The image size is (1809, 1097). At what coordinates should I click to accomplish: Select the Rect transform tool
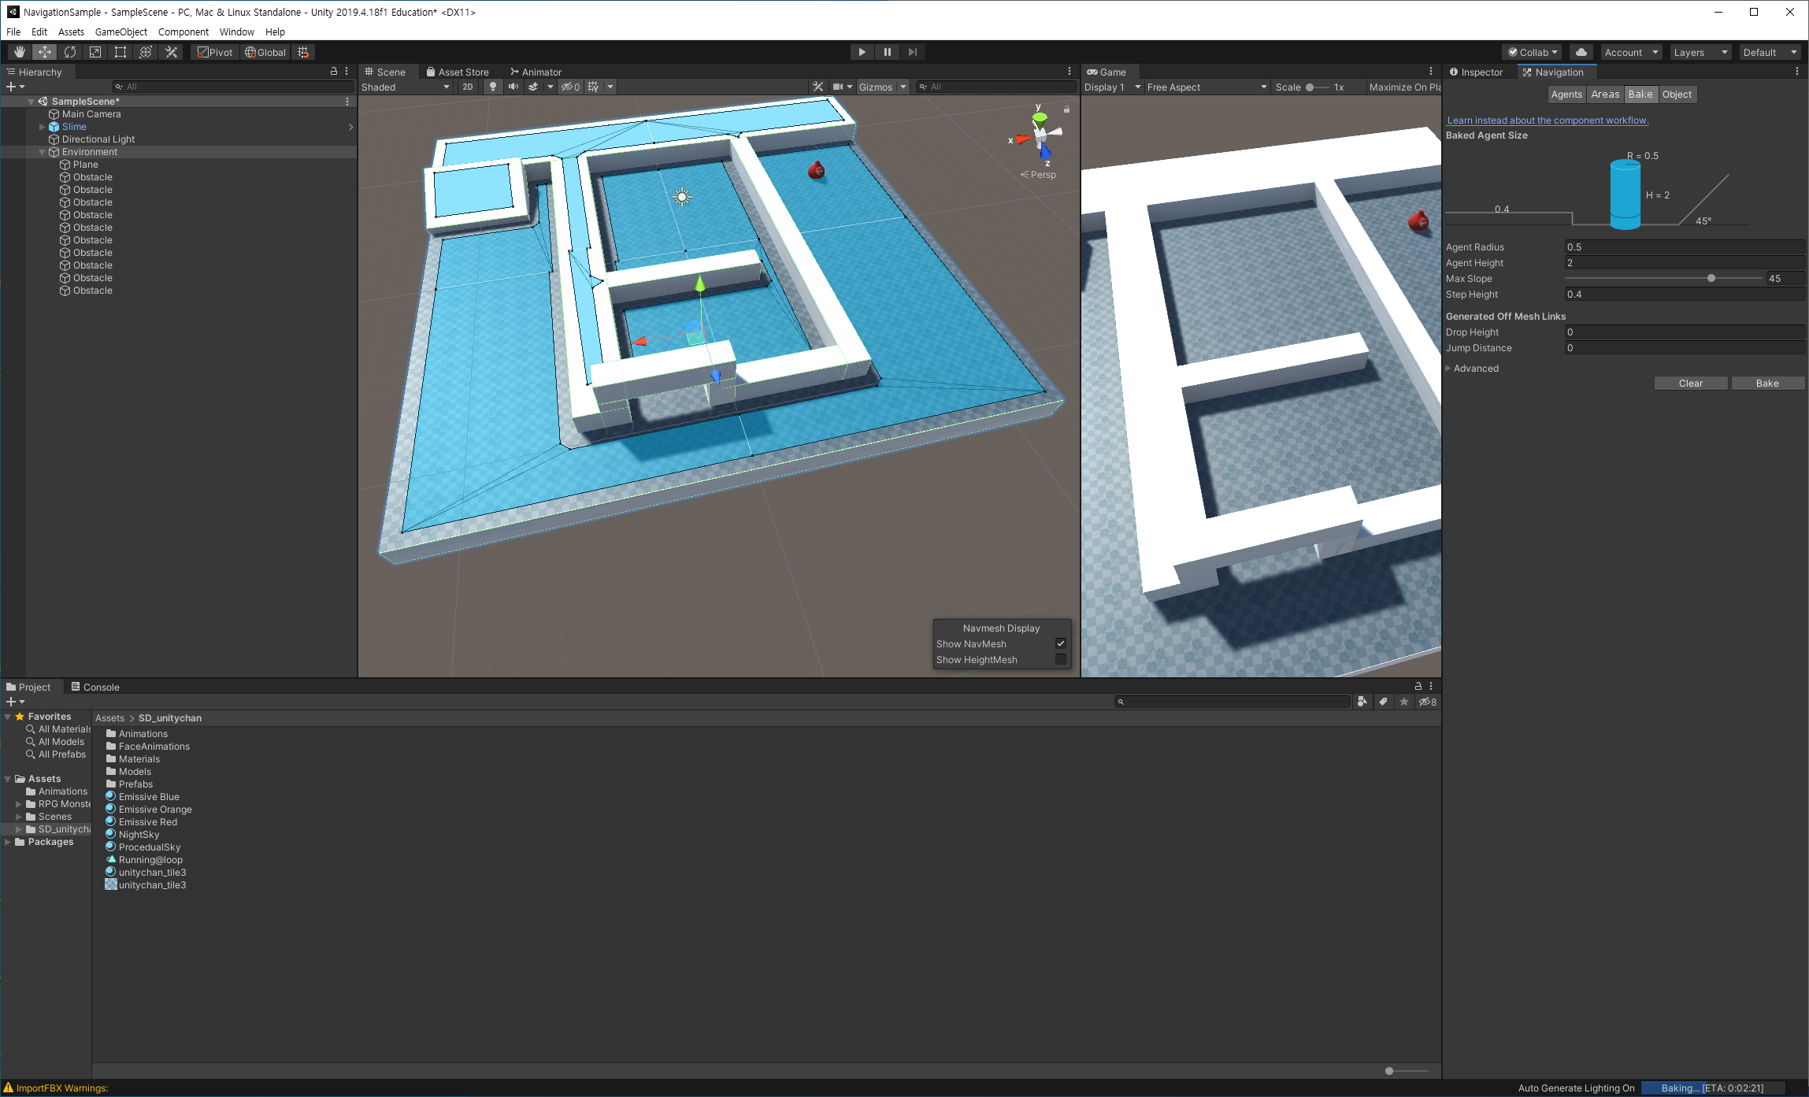coord(120,52)
